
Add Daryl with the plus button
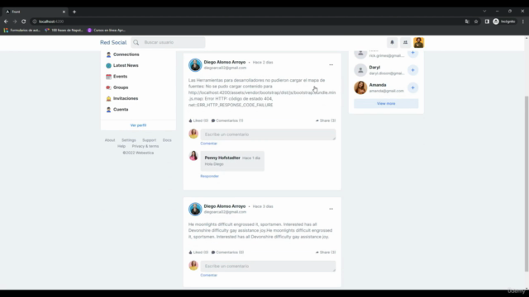pos(412,70)
